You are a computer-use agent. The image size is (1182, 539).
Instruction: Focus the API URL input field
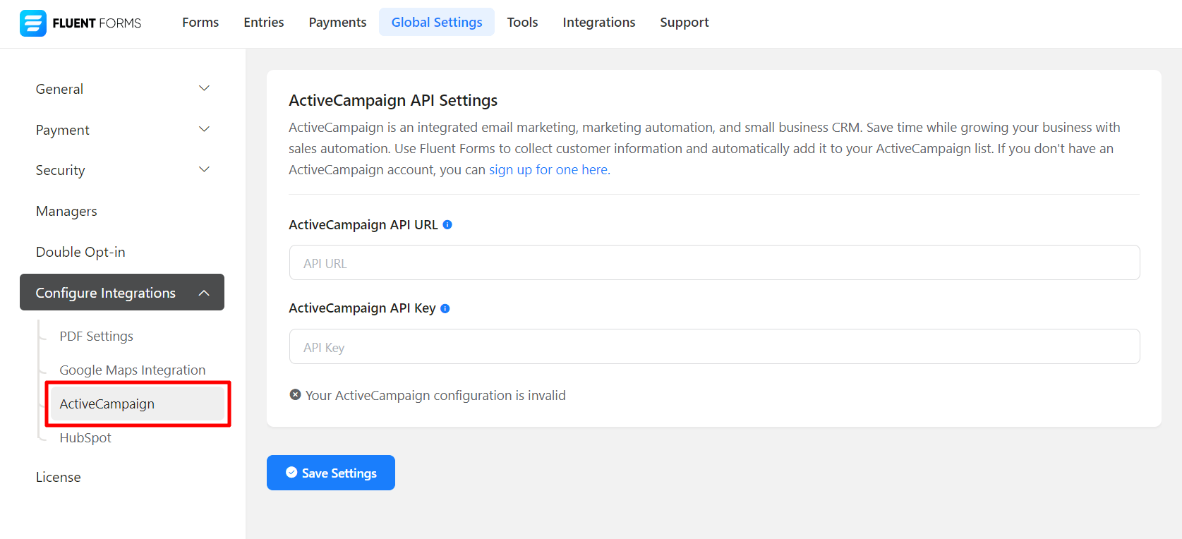pos(714,263)
